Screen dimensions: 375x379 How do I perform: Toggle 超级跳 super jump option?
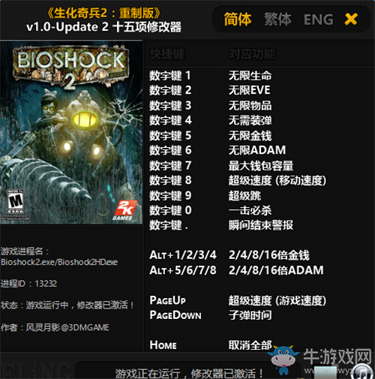pos(244,196)
